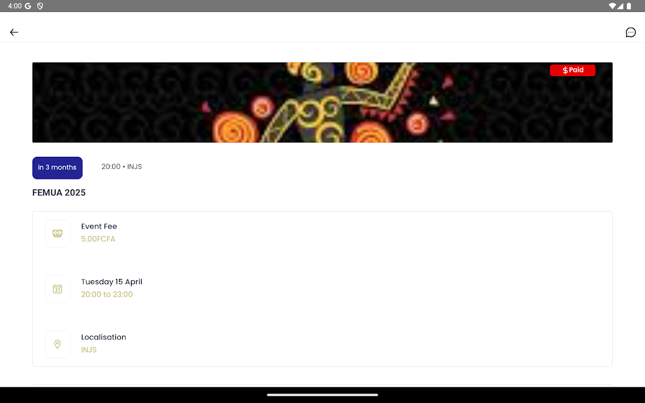Tap the Tuesday 15 April label
Screen dimensions: 645x403
pyautogui.click(x=111, y=281)
